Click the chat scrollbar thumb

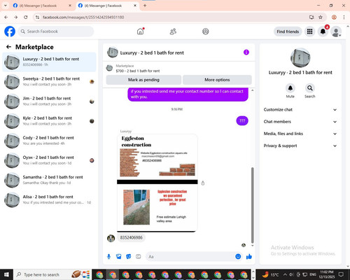click(252, 205)
